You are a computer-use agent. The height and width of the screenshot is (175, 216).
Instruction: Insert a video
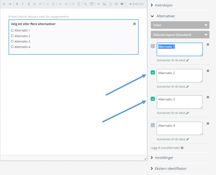tap(122, 4)
